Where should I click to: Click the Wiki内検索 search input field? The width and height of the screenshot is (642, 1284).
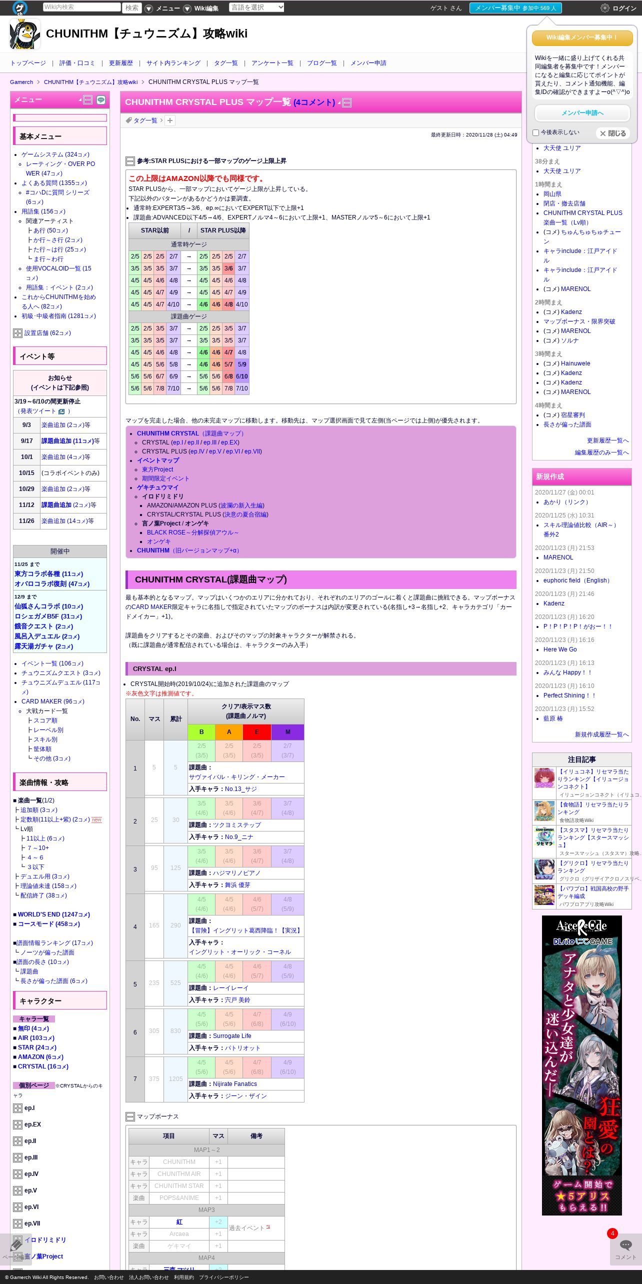coord(81,7)
